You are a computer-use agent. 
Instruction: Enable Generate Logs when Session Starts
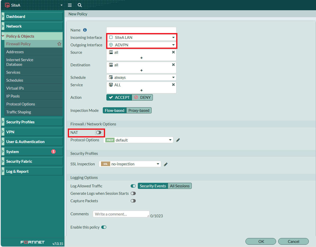click(133, 194)
